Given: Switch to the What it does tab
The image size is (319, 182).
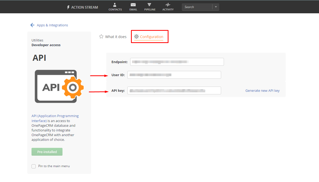Looking at the screenshot, I should (x=115, y=37).
